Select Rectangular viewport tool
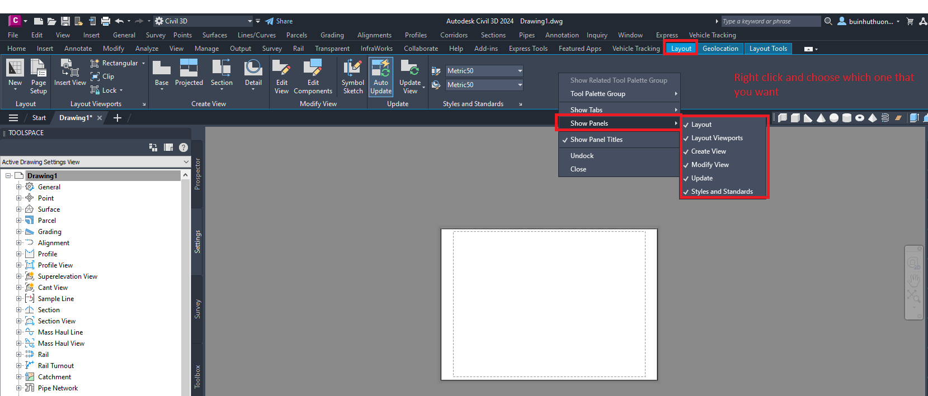 [114, 63]
